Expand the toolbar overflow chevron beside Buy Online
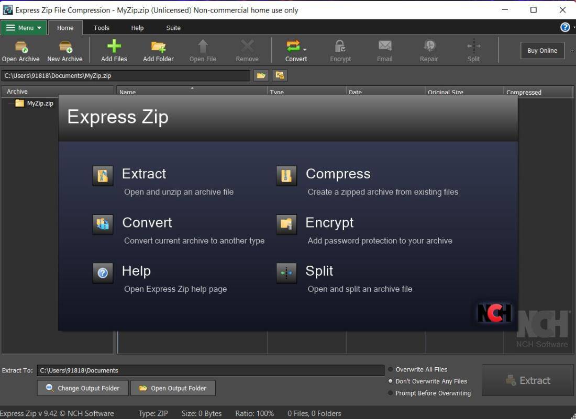576x419 pixels. pyautogui.click(x=572, y=50)
